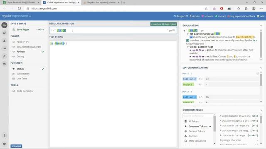Click the star icon beside Match

coord(14,69)
